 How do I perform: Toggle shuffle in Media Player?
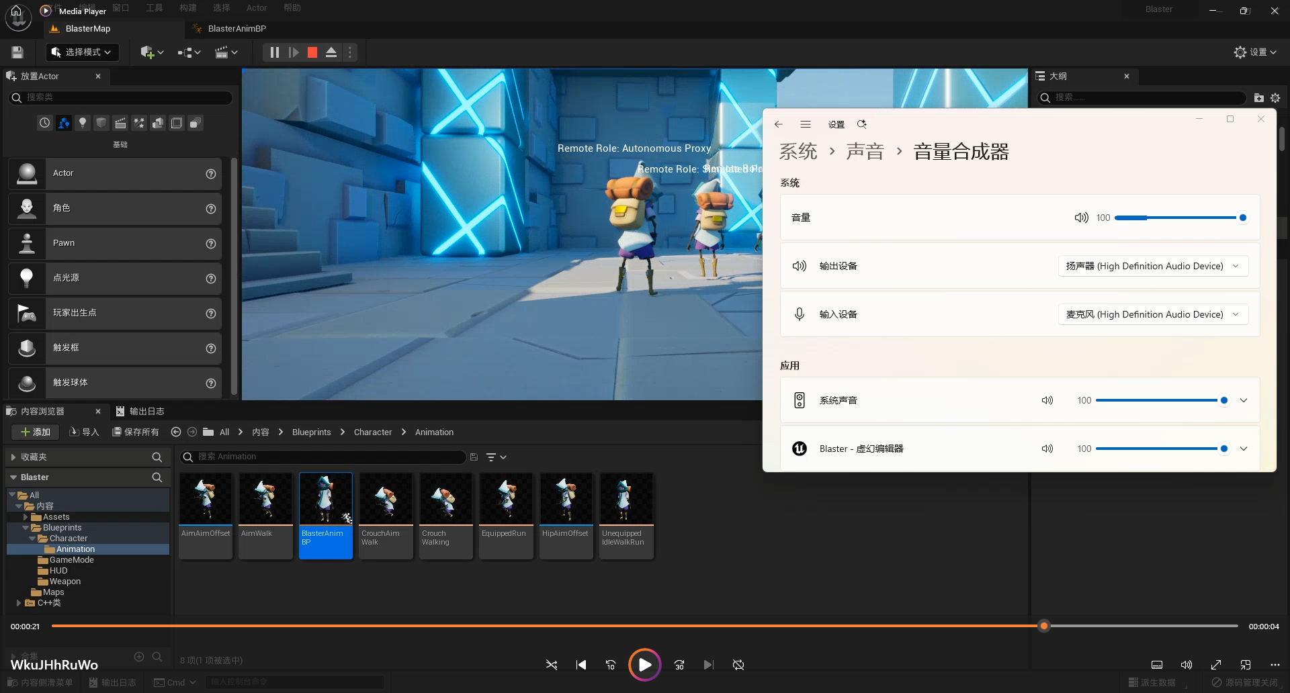(x=552, y=665)
